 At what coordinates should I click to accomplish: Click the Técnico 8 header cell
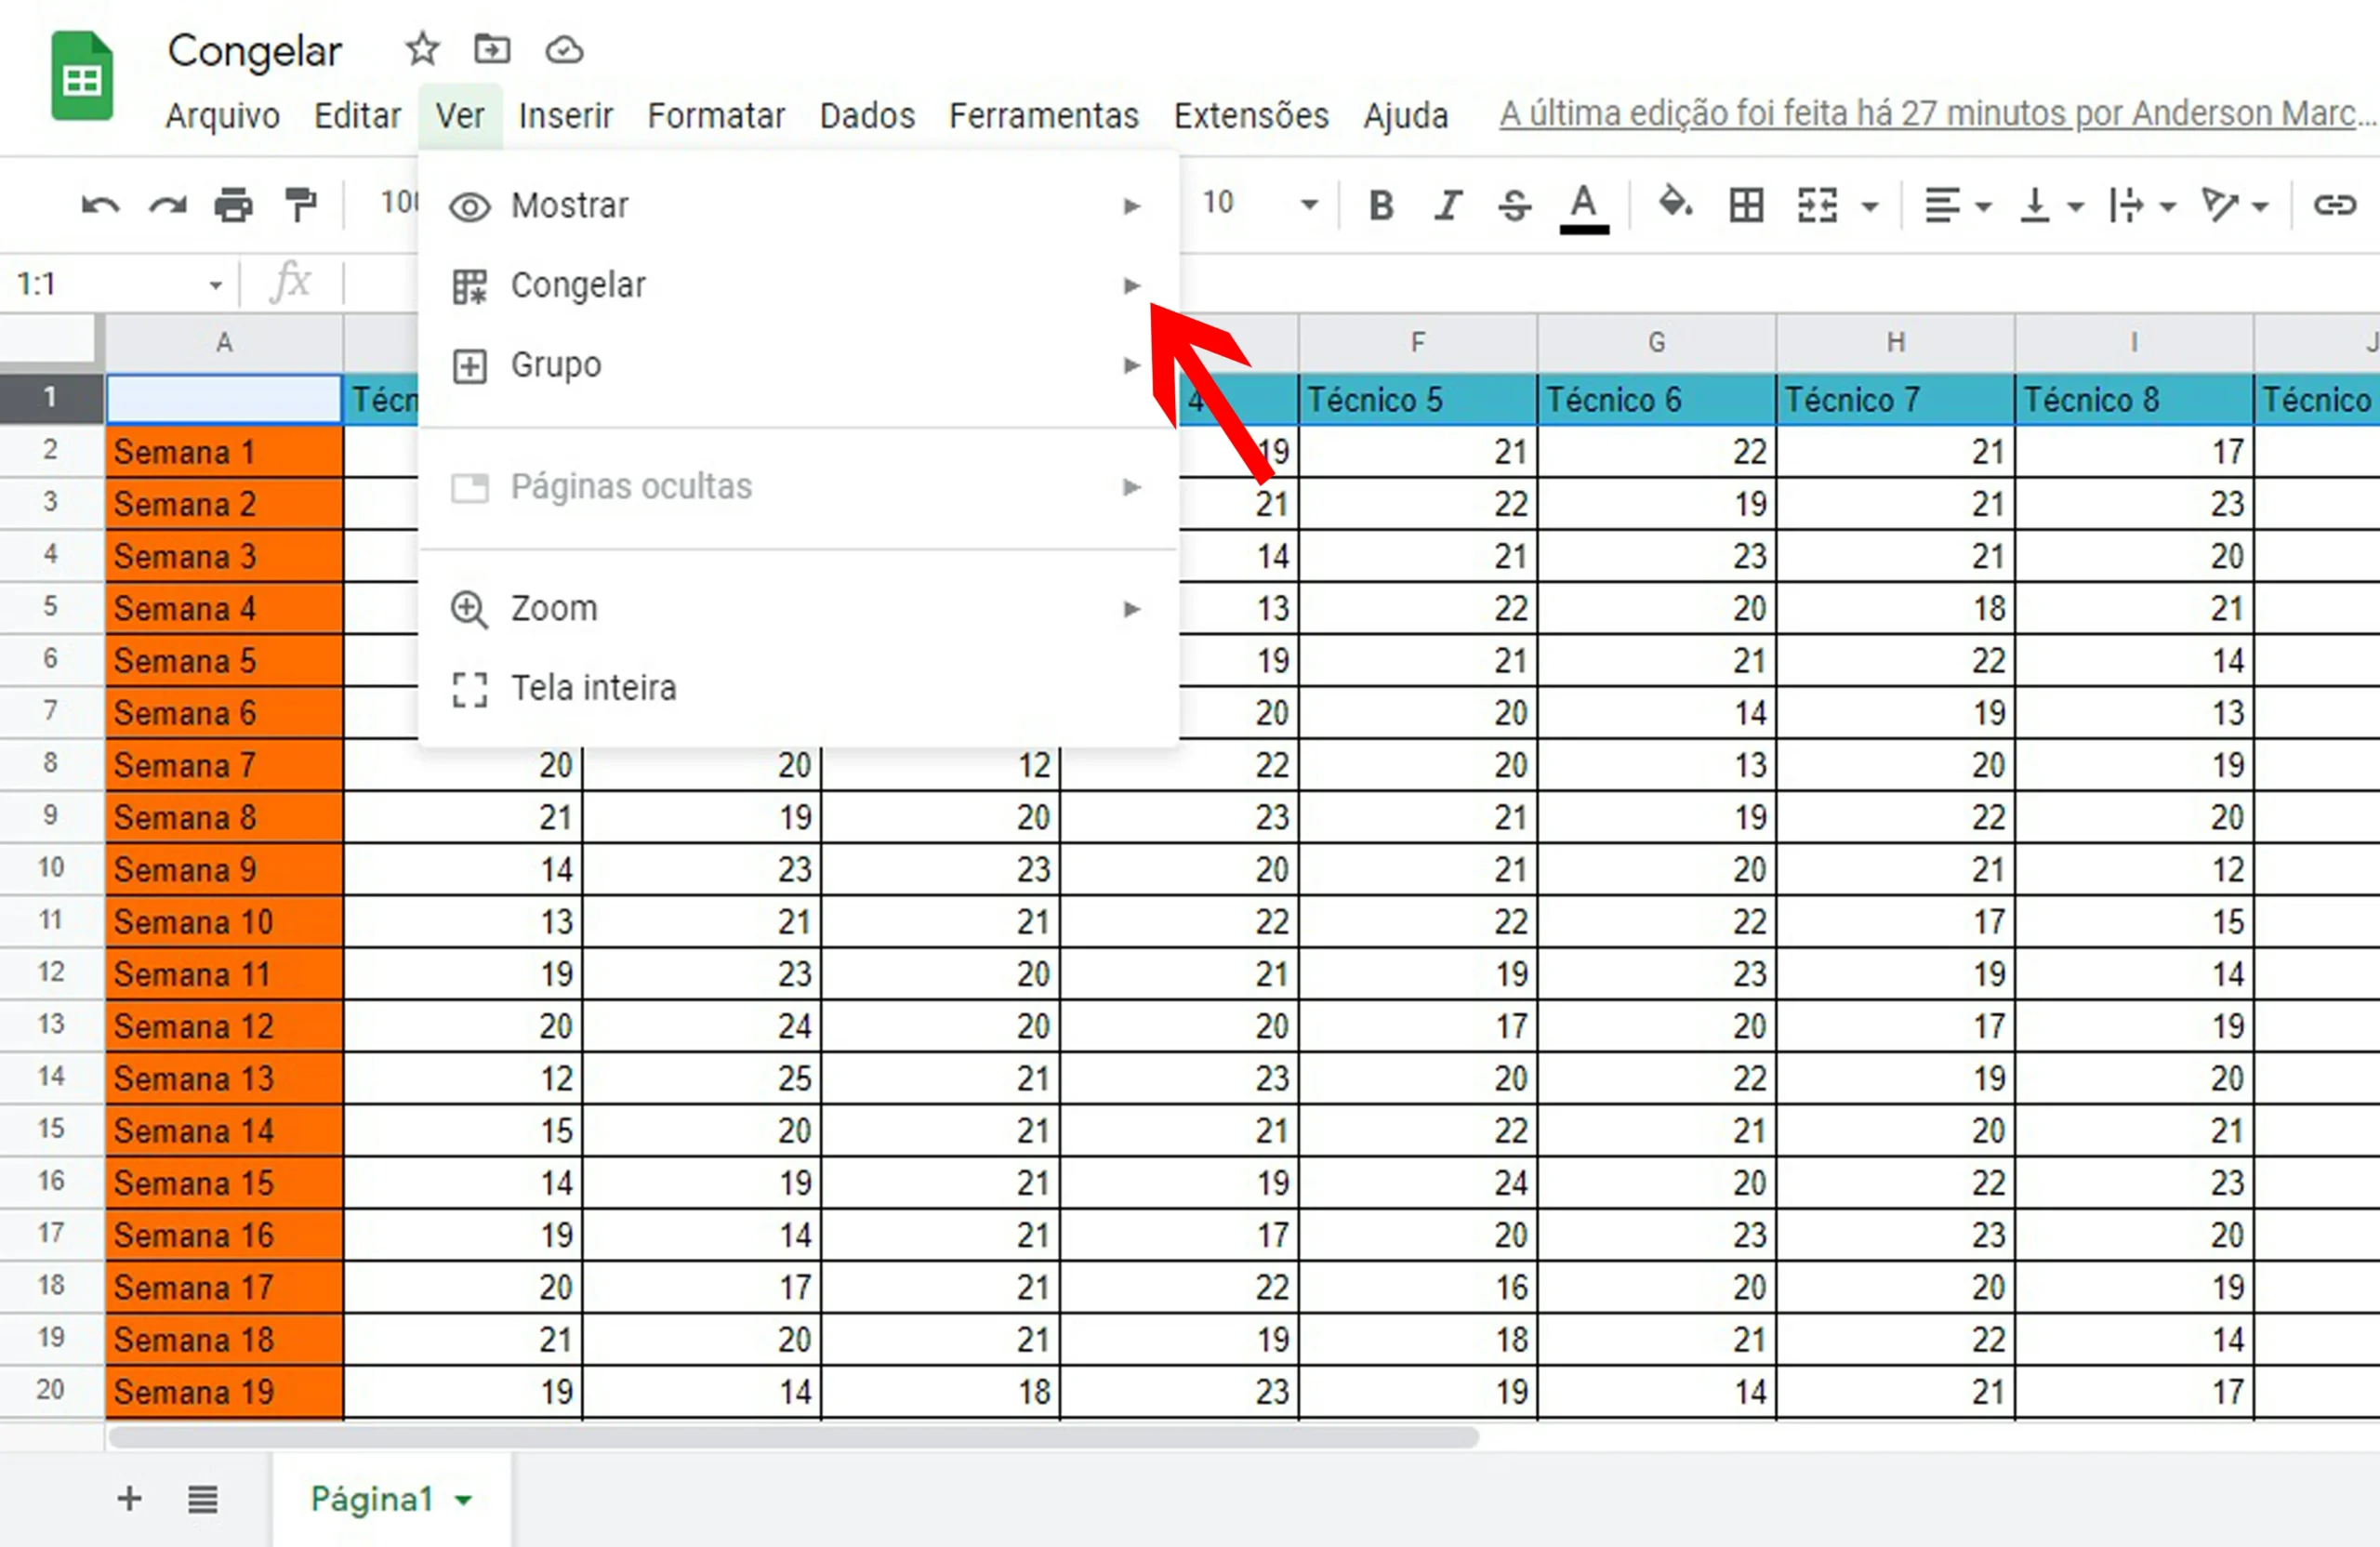[x=2134, y=399]
